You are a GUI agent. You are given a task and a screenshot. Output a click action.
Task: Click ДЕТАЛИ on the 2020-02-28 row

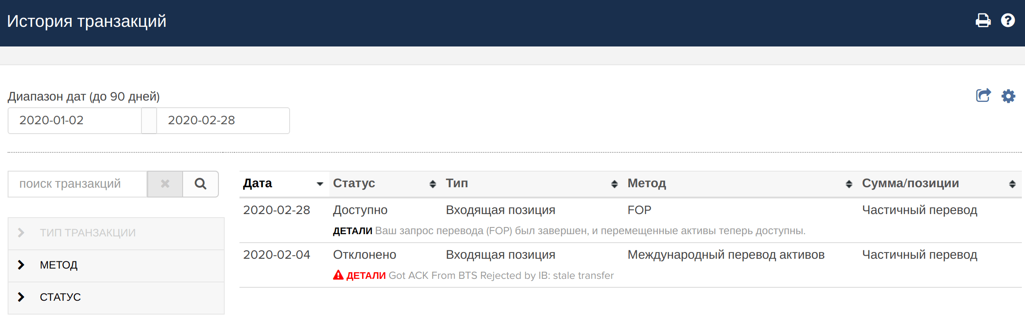point(352,231)
